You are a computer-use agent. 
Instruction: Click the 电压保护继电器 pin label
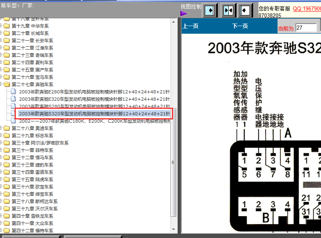(x=258, y=103)
